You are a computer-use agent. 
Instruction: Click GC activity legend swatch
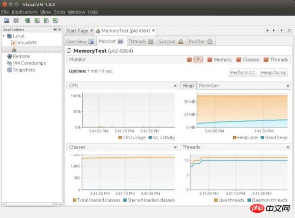150,138
